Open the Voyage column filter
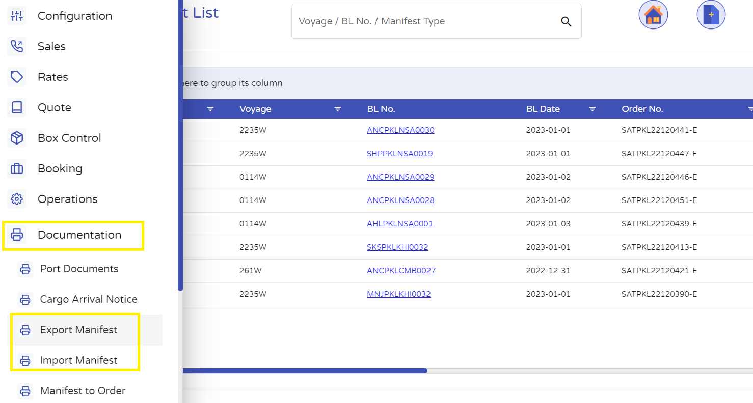 click(x=337, y=109)
